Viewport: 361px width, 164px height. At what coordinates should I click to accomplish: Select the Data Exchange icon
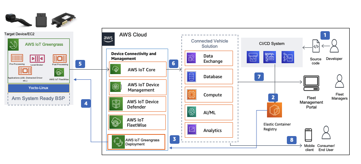pyautogui.click(x=191, y=58)
